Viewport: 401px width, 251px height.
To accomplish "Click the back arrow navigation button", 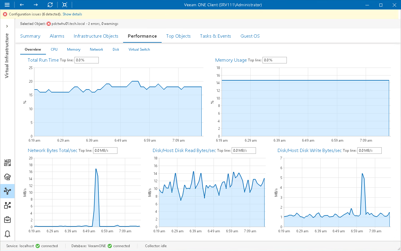I will (22, 5).
